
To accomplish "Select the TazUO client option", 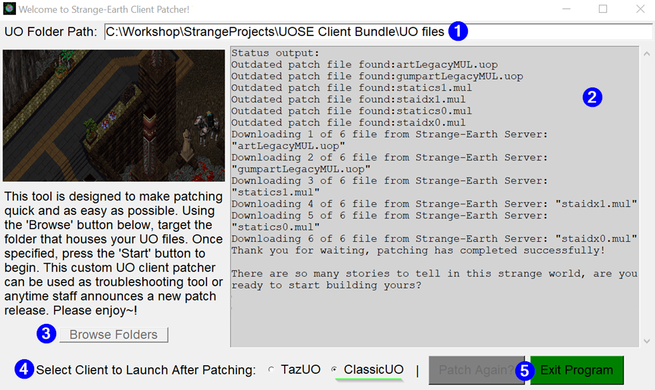I will 271,370.
